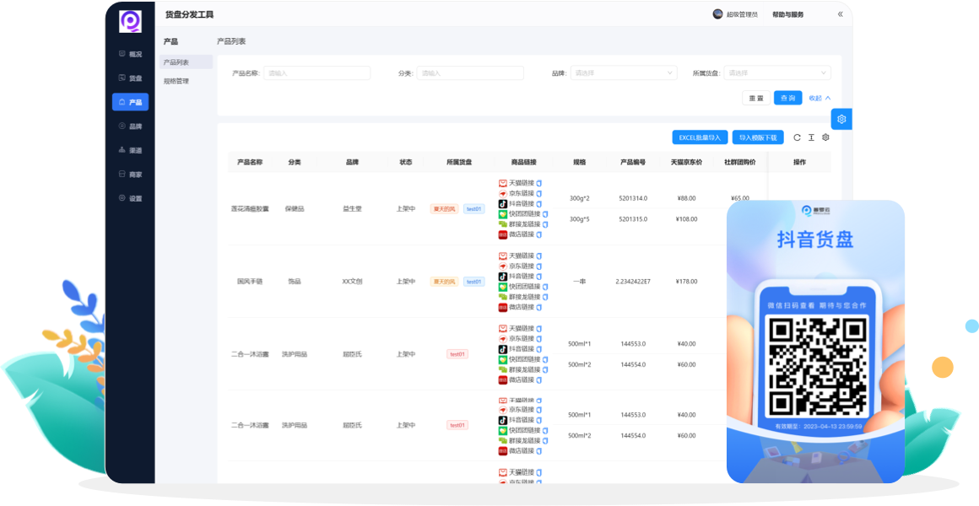Copy 京东链接 for 莲花清瘟胶囊
The height and width of the screenshot is (506, 979).
click(538, 193)
